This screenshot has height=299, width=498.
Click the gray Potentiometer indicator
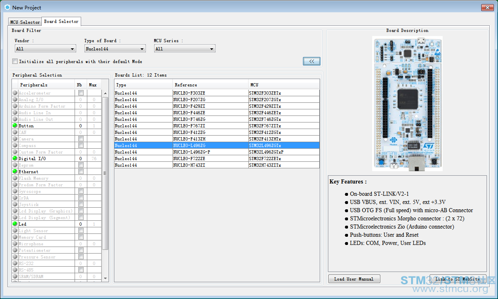coord(15,250)
